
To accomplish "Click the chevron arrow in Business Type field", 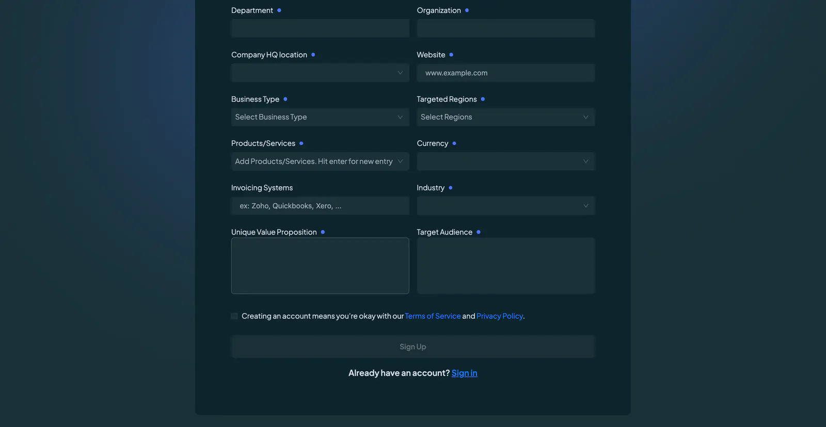I will (400, 117).
